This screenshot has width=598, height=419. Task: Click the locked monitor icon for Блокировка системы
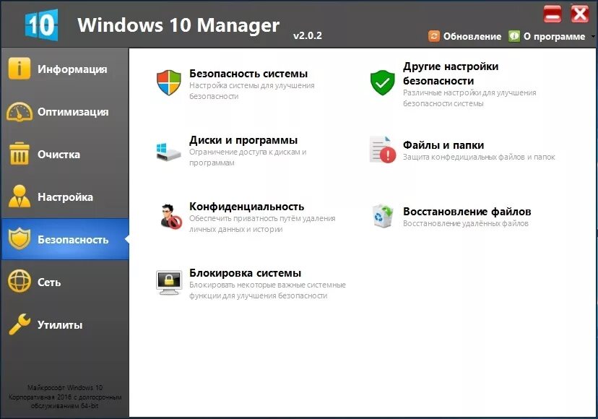coord(169,282)
